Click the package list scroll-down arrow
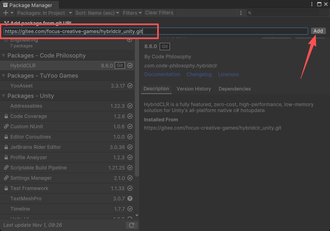The image size is (330, 231). coord(137,215)
